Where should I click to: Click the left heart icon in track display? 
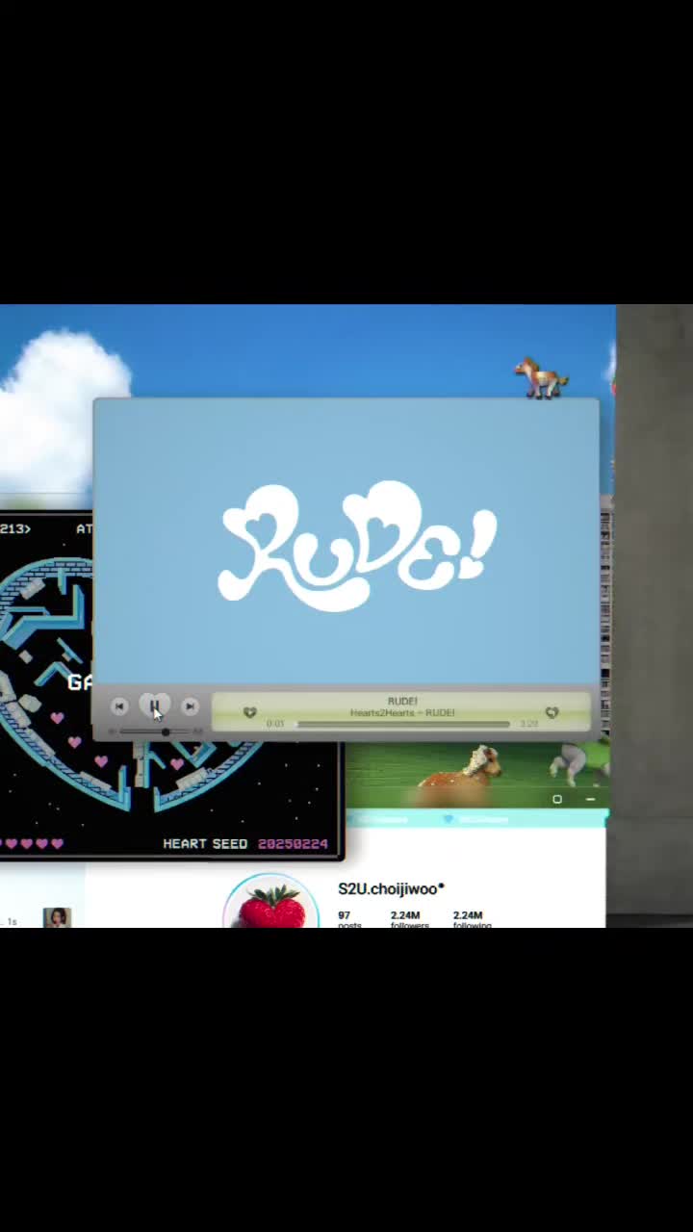pos(249,712)
